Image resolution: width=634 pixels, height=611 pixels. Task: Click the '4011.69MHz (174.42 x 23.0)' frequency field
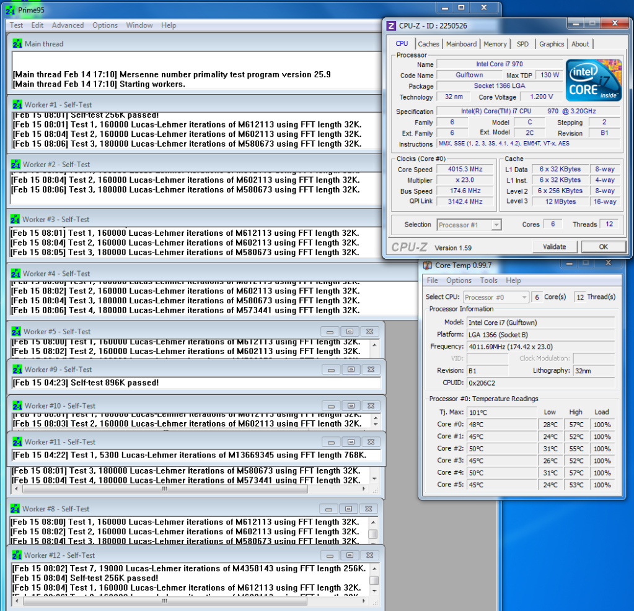(x=540, y=347)
